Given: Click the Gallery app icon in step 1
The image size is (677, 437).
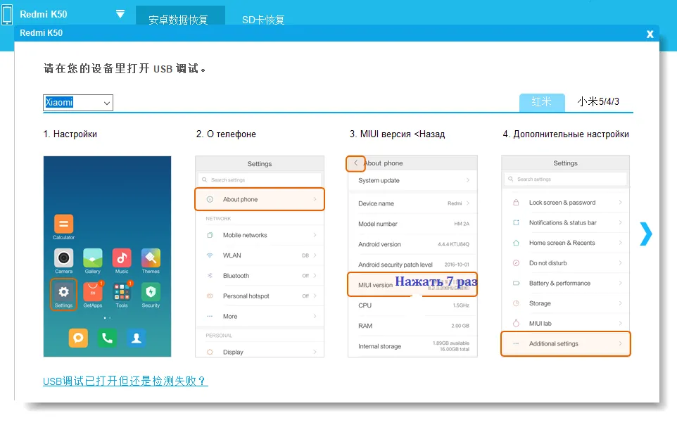Looking at the screenshot, I should (x=93, y=258).
